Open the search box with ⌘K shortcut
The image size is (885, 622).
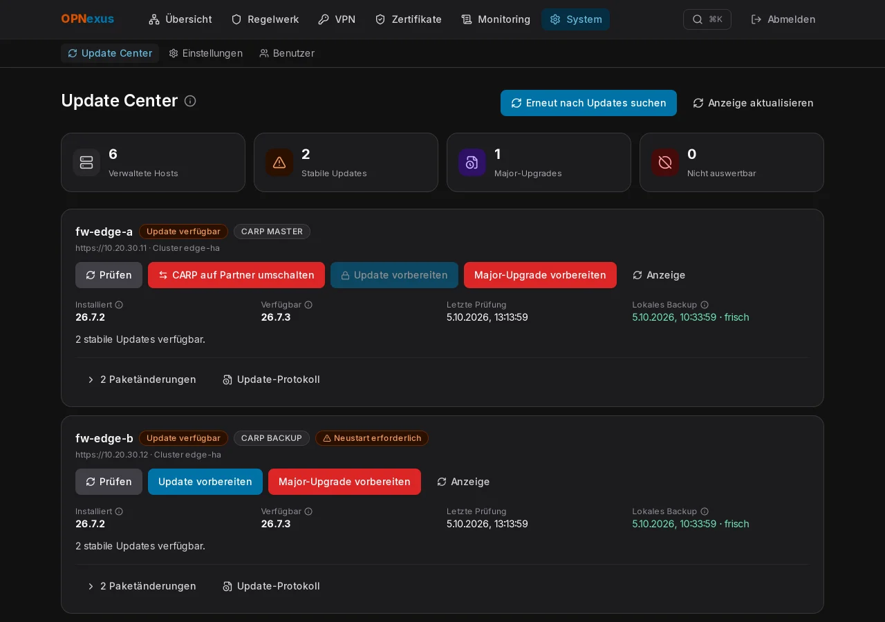(x=707, y=19)
